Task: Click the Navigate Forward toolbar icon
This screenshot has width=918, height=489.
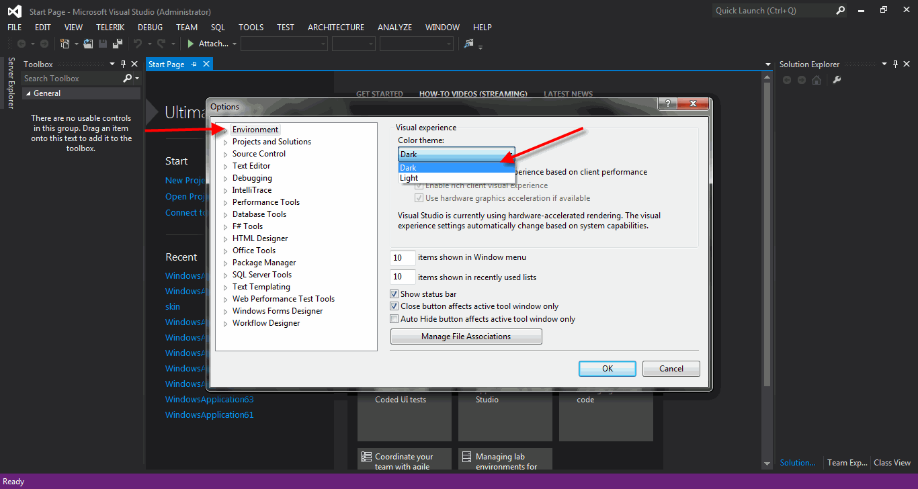Action: 44,44
